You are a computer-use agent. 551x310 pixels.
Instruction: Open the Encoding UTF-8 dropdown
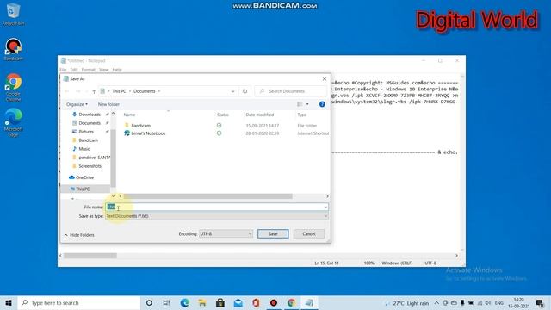coord(226,233)
